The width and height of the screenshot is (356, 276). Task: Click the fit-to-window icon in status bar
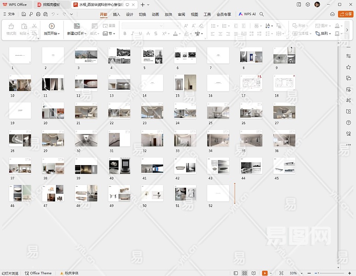click(281, 273)
